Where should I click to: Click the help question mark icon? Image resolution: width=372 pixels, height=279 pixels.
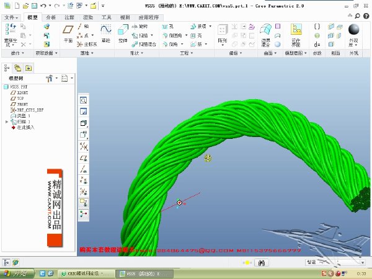[x=366, y=16]
